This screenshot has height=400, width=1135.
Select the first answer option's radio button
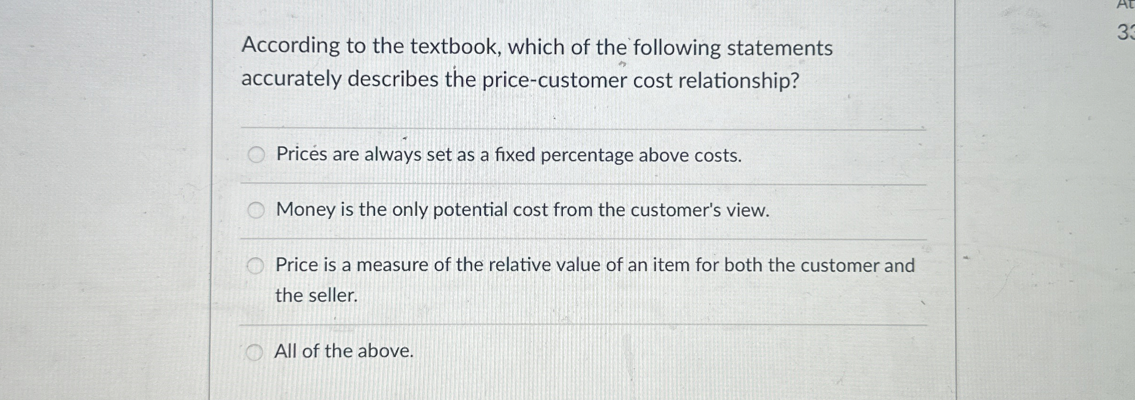[256, 155]
